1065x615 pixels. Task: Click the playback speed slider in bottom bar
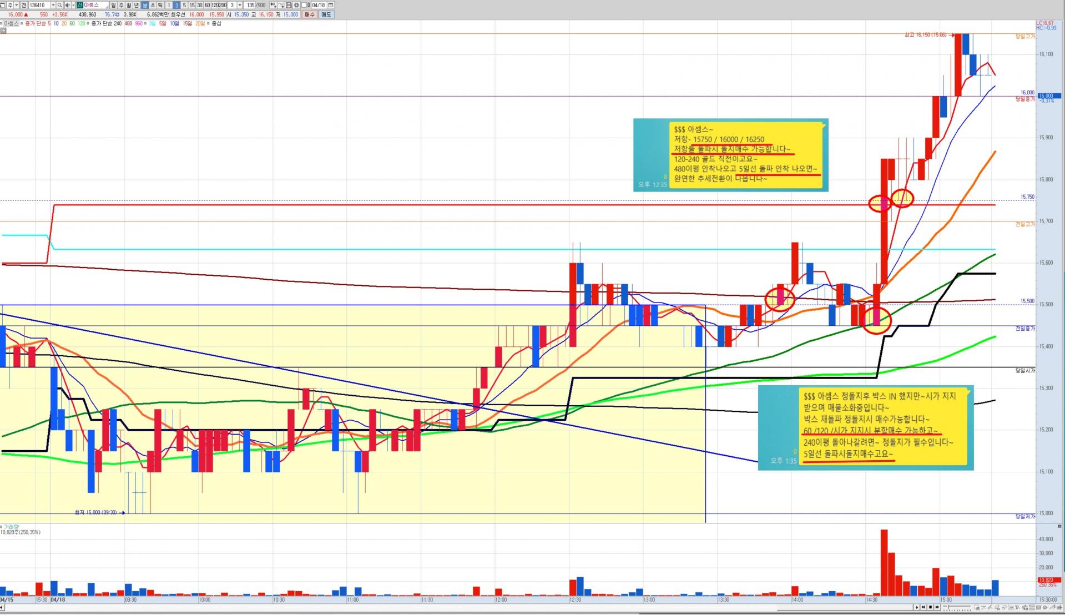(x=956, y=608)
